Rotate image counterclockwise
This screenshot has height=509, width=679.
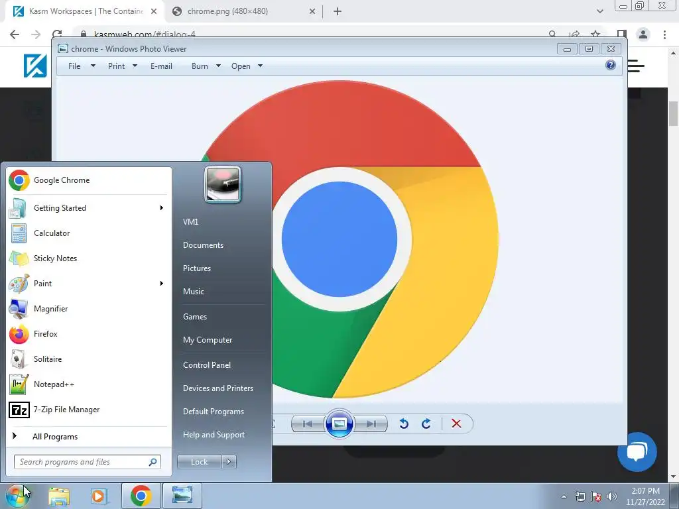click(x=404, y=424)
